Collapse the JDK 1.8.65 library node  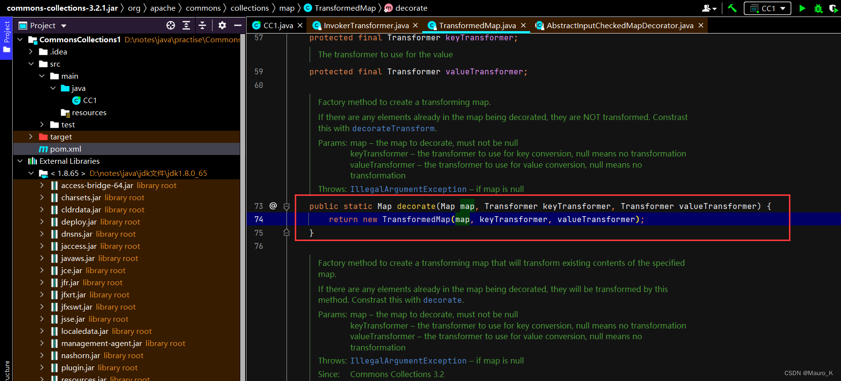[31, 173]
